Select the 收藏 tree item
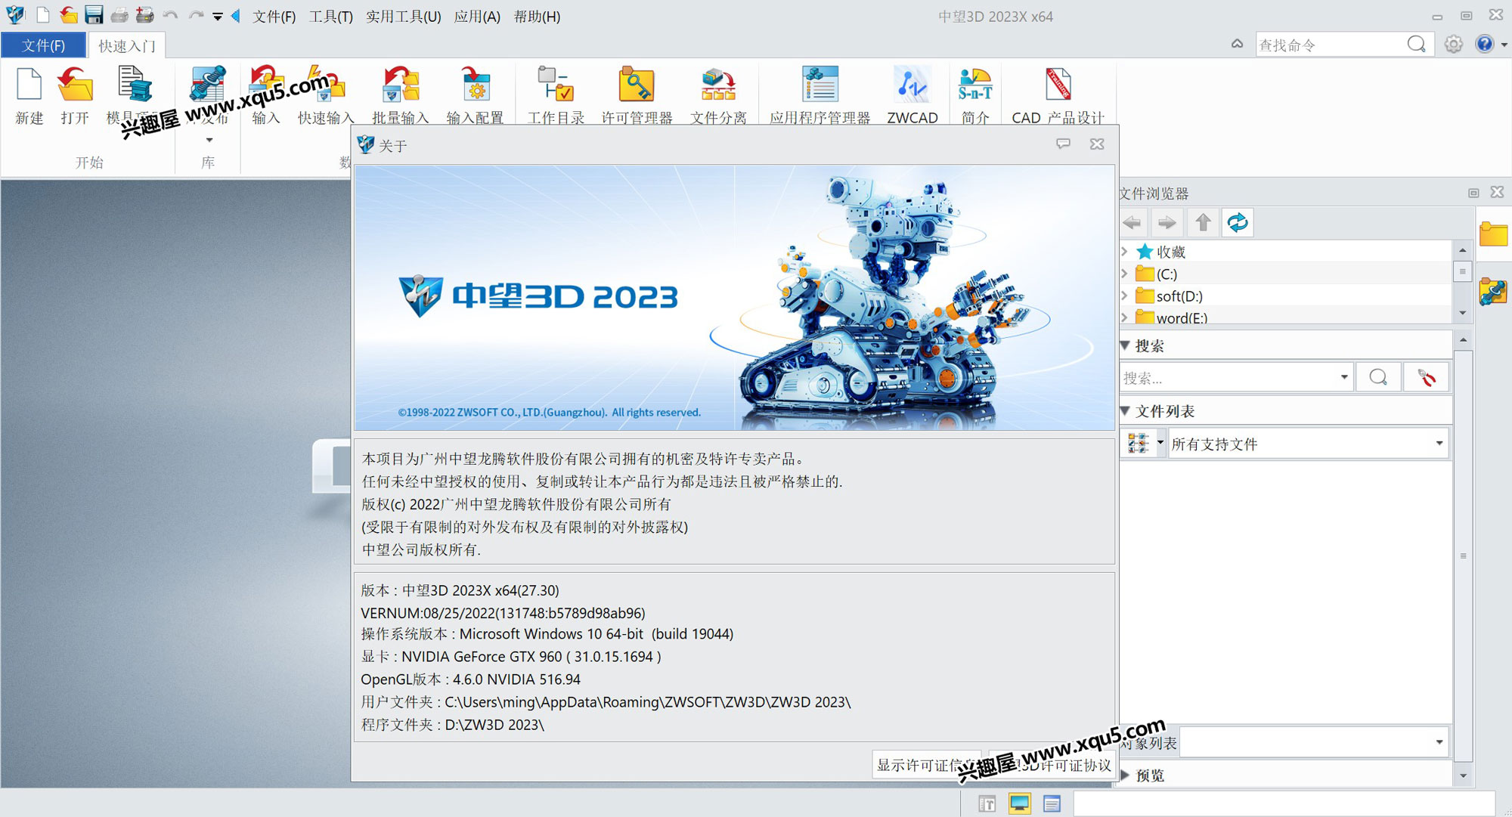 1170,252
